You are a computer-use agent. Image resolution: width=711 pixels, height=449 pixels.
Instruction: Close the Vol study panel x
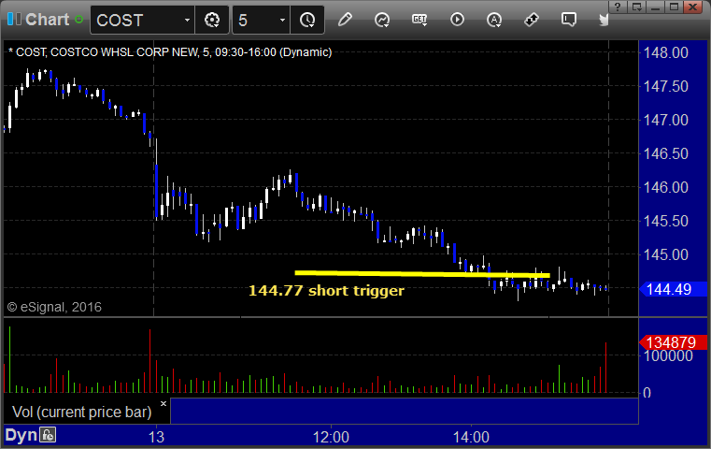[164, 403]
